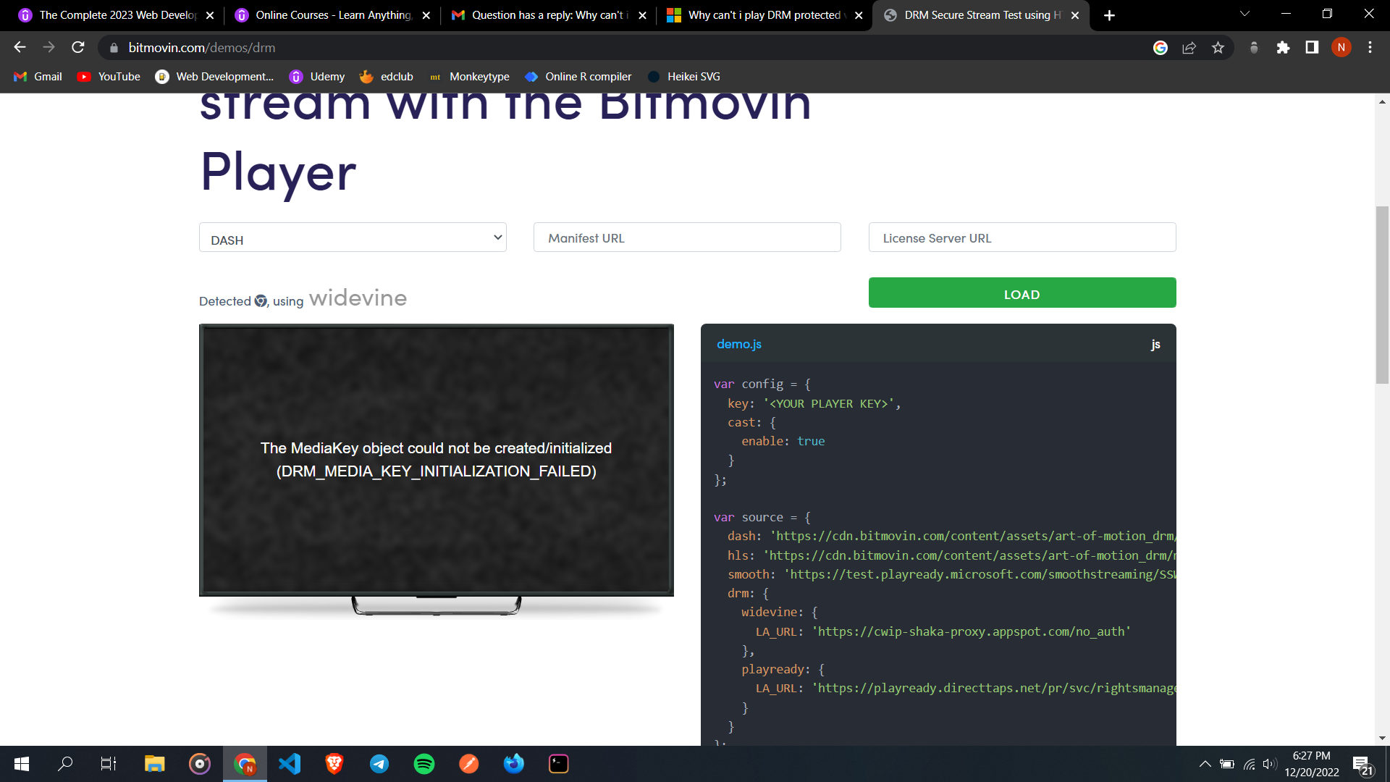Open Firefox from taskbar

tap(514, 764)
